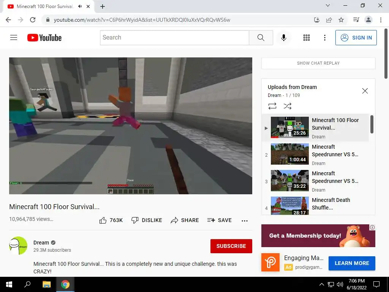This screenshot has width=389, height=292.
Task: Click the 10,964,785 views text
Action: point(31,219)
